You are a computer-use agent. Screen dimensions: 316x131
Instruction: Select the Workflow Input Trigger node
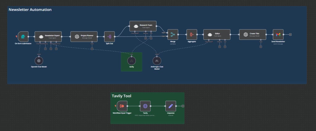[122, 106]
